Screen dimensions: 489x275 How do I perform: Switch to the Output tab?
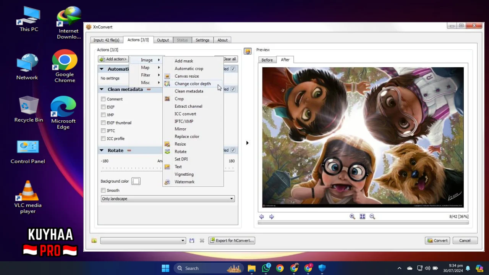(163, 40)
